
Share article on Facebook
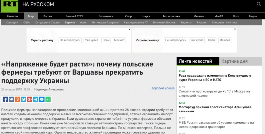pos(5,99)
